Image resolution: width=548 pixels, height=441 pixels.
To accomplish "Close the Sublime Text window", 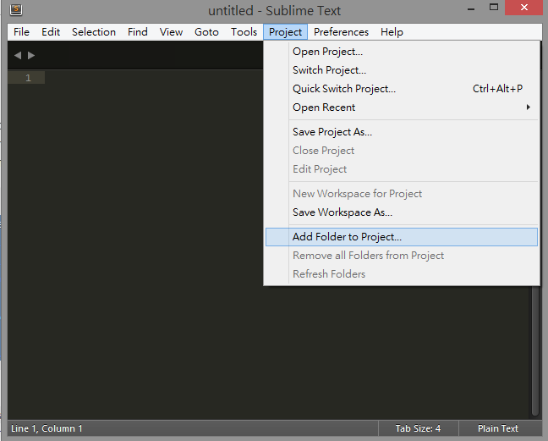I will point(523,8).
